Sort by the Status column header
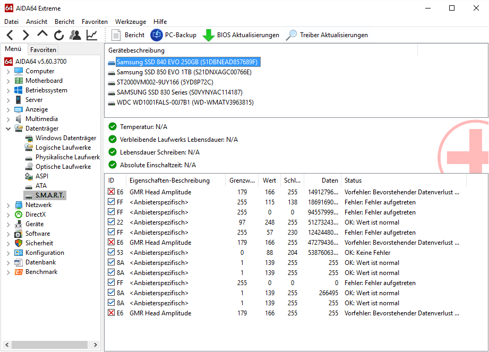The image size is (489, 352). pos(404,181)
